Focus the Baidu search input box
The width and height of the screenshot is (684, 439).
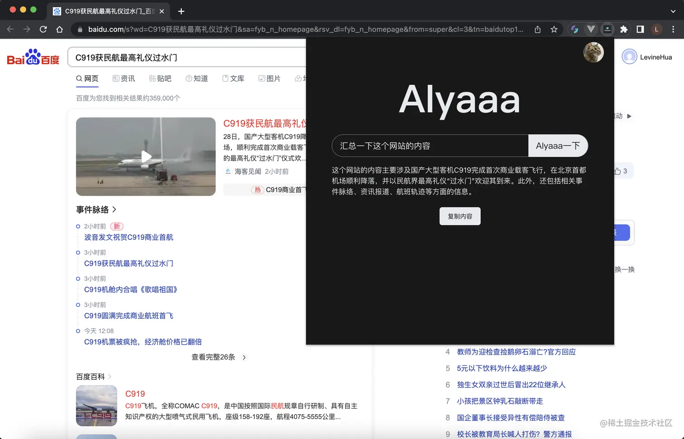coord(188,57)
